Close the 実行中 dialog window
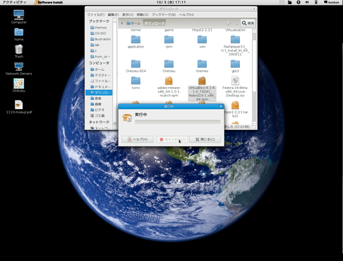Screen dimensions: 343x261 click(221, 106)
